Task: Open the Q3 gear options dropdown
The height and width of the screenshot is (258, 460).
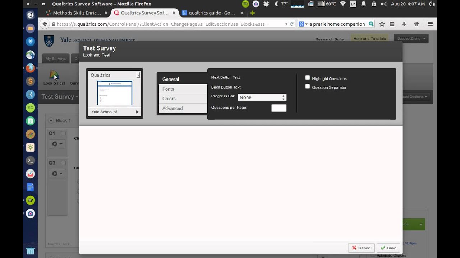Action: tap(57, 174)
